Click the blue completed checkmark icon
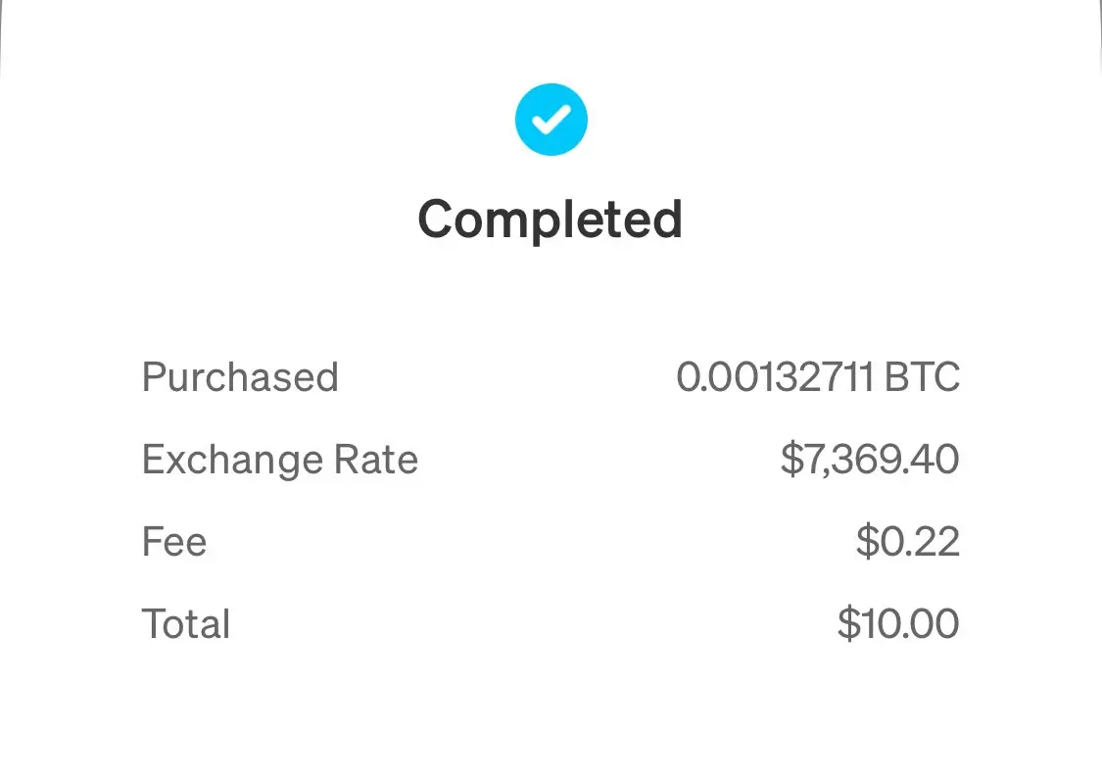 pyautogui.click(x=551, y=120)
